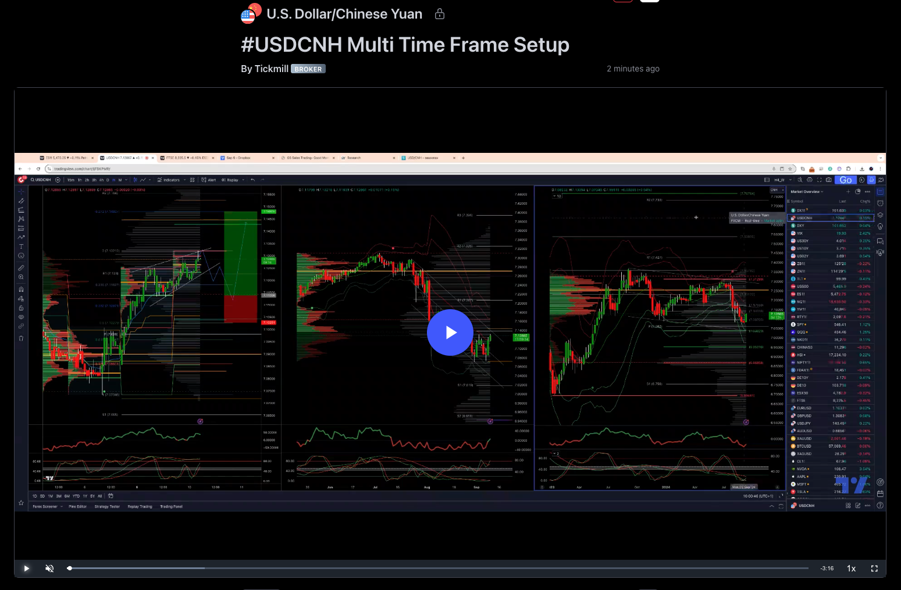Open the chart templates grid icon after Indicators
This screenshot has height=590, width=901.
click(x=192, y=180)
